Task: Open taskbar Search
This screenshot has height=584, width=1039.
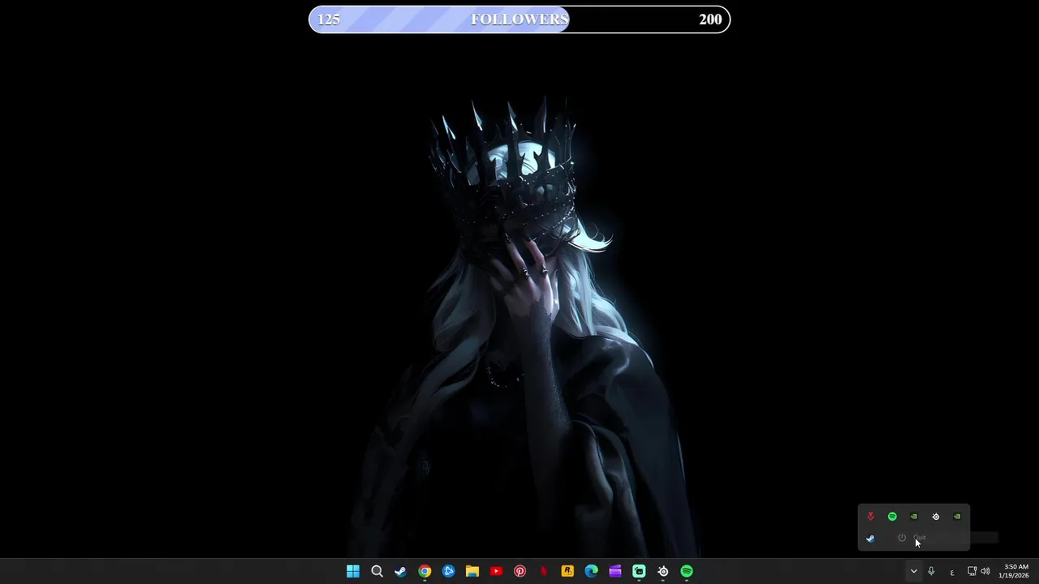Action: [x=377, y=571]
